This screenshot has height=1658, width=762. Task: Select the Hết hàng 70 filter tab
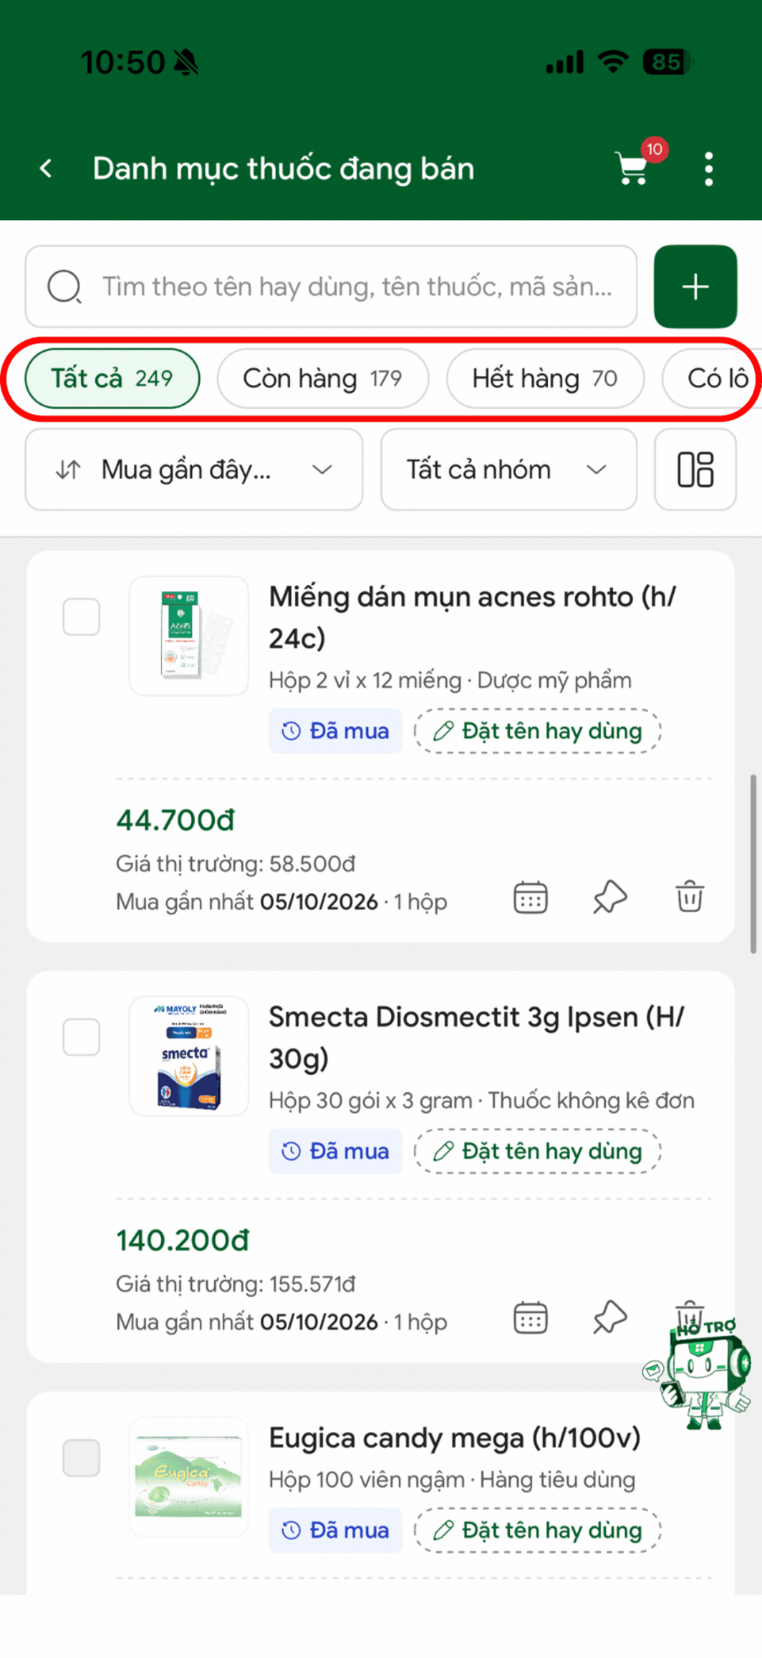click(x=545, y=379)
